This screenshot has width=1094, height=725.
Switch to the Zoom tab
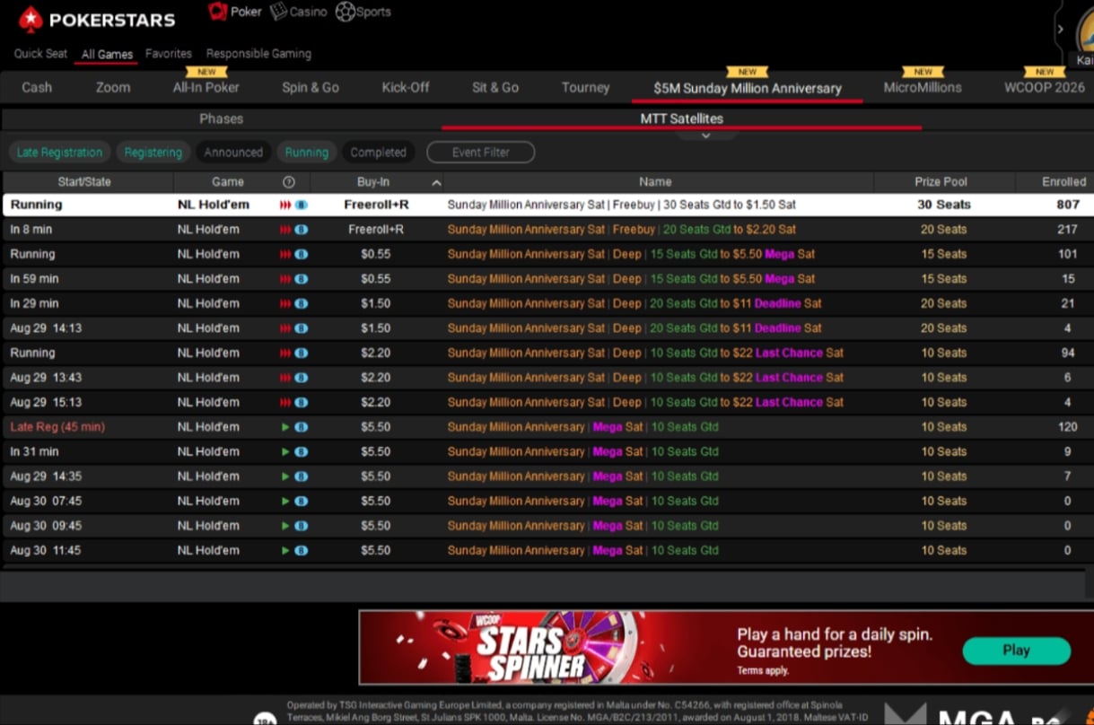click(x=113, y=87)
